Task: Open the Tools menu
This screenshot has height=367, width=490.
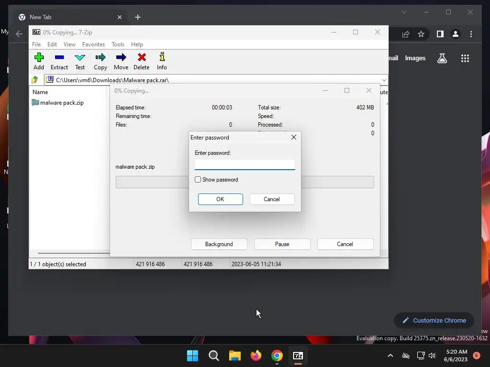Action: (118, 44)
